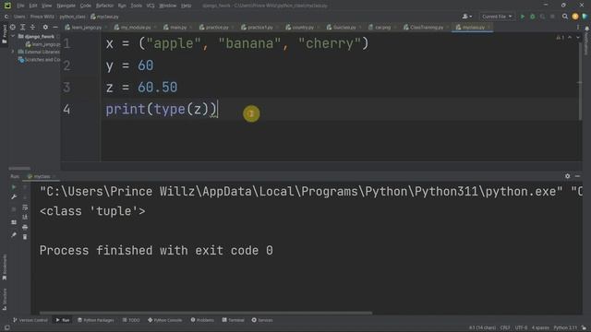
Task: Start debugging with the green bug icon
Action: tap(533, 17)
